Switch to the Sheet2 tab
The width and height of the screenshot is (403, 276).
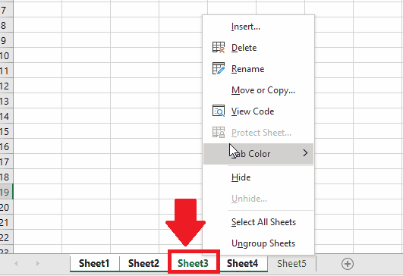pos(143,263)
